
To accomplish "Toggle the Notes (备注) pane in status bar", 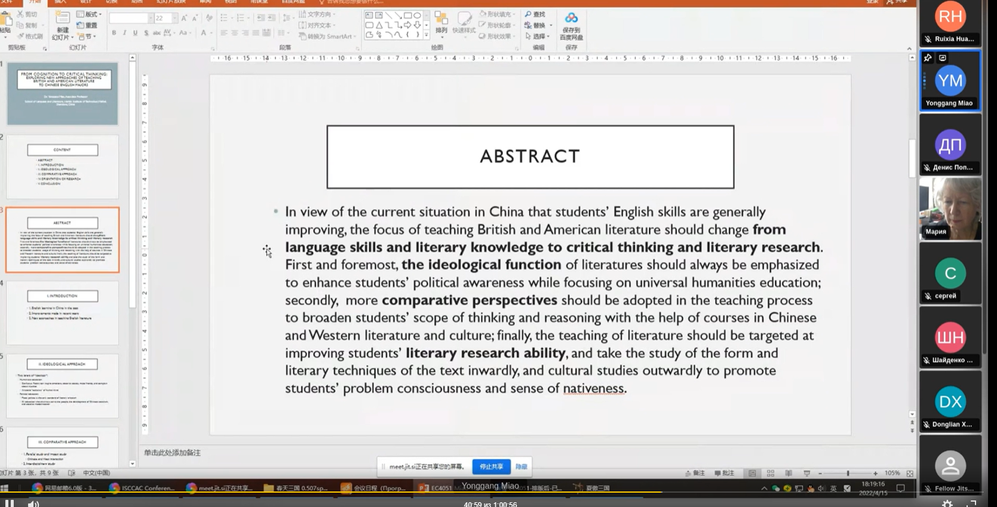I will [695, 473].
